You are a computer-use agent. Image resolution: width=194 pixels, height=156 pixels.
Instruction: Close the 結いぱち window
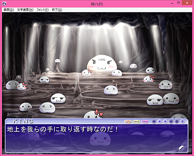187,3
